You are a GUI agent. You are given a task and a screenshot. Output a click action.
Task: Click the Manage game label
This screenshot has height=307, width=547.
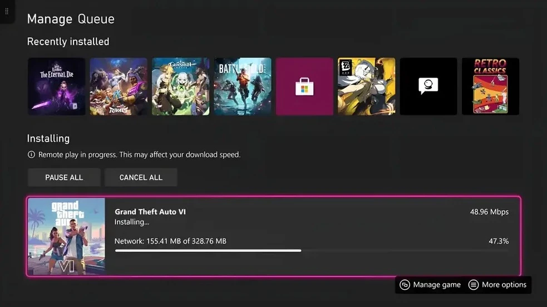pos(437,285)
